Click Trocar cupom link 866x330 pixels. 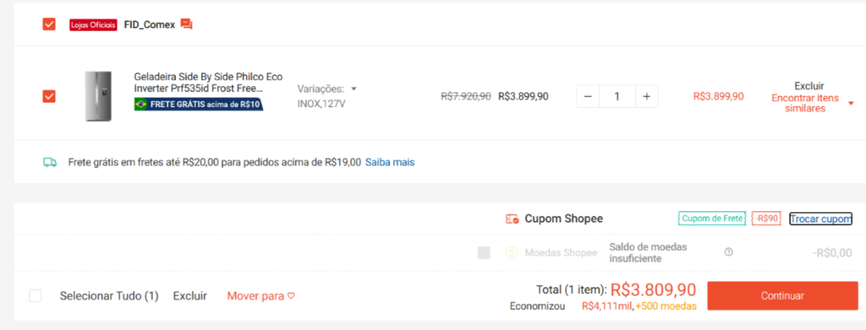click(820, 219)
